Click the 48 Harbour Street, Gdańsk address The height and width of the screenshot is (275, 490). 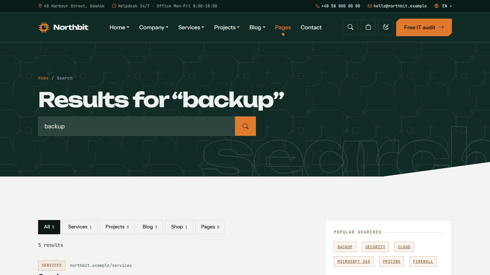[74, 6]
